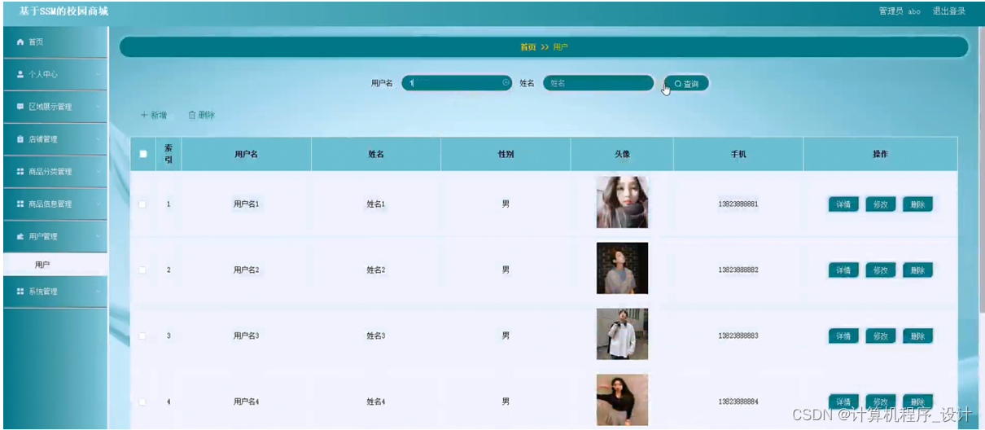Click 修改 for 用户名1
Viewport: 985px width, 430px height.
tap(881, 204)
